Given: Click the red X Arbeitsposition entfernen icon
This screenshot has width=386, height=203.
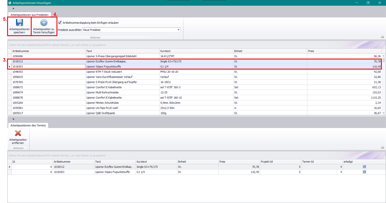Looking at the screenshot, I should 18,133.
